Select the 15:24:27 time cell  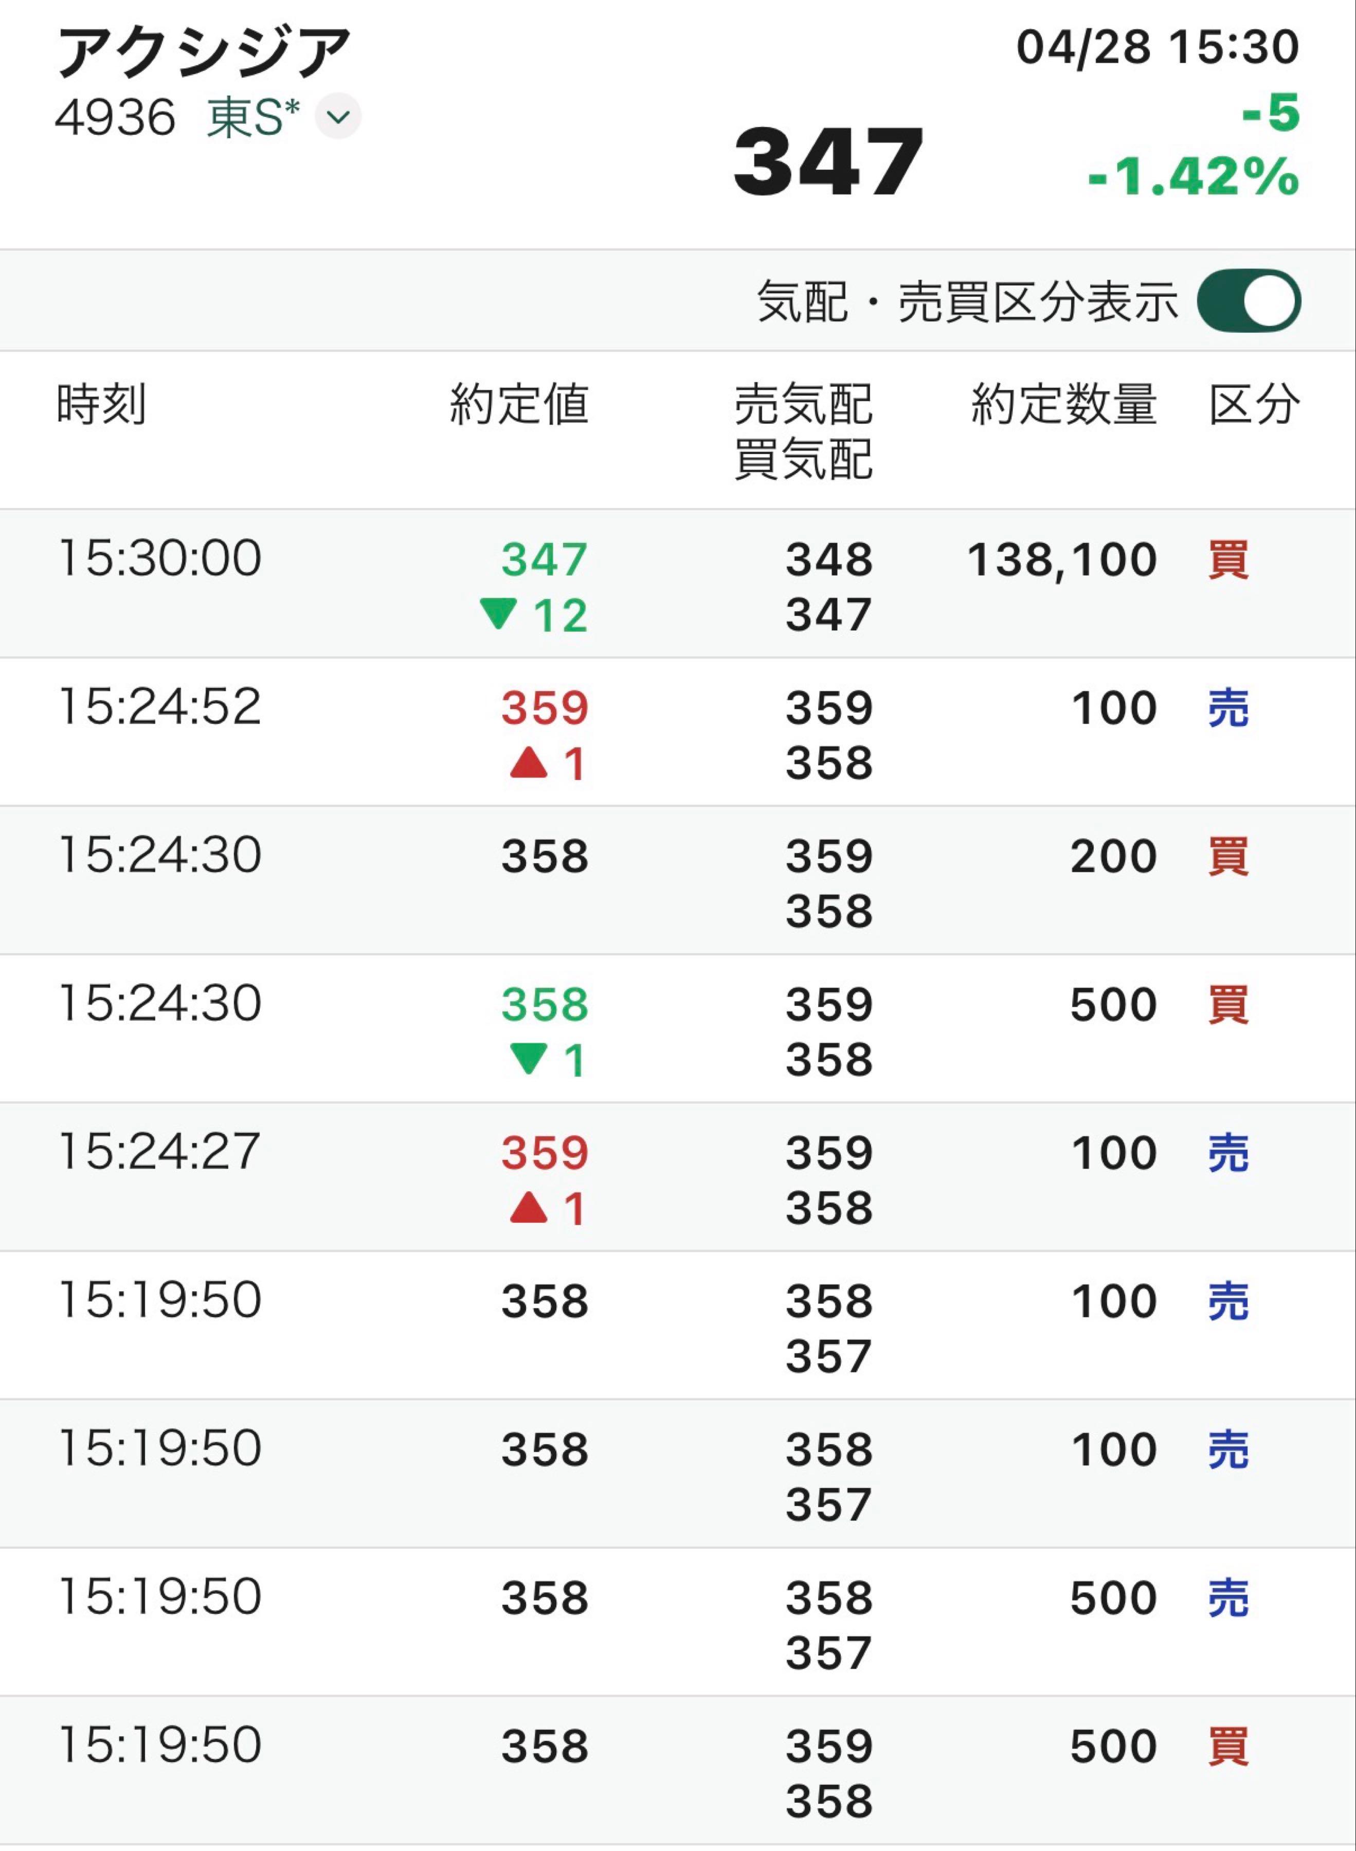point(160,1151)
